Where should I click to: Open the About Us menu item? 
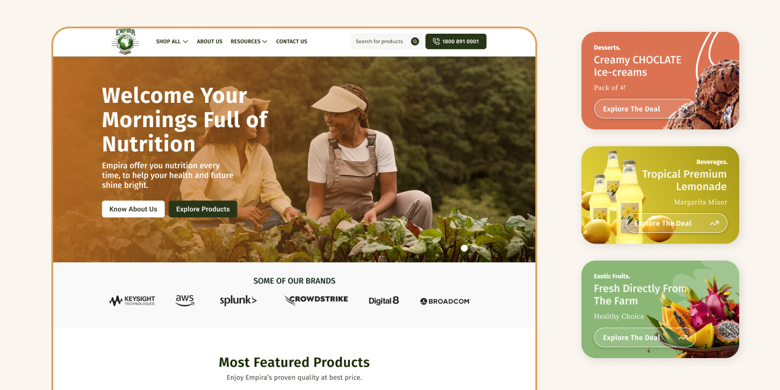point(210,41)
